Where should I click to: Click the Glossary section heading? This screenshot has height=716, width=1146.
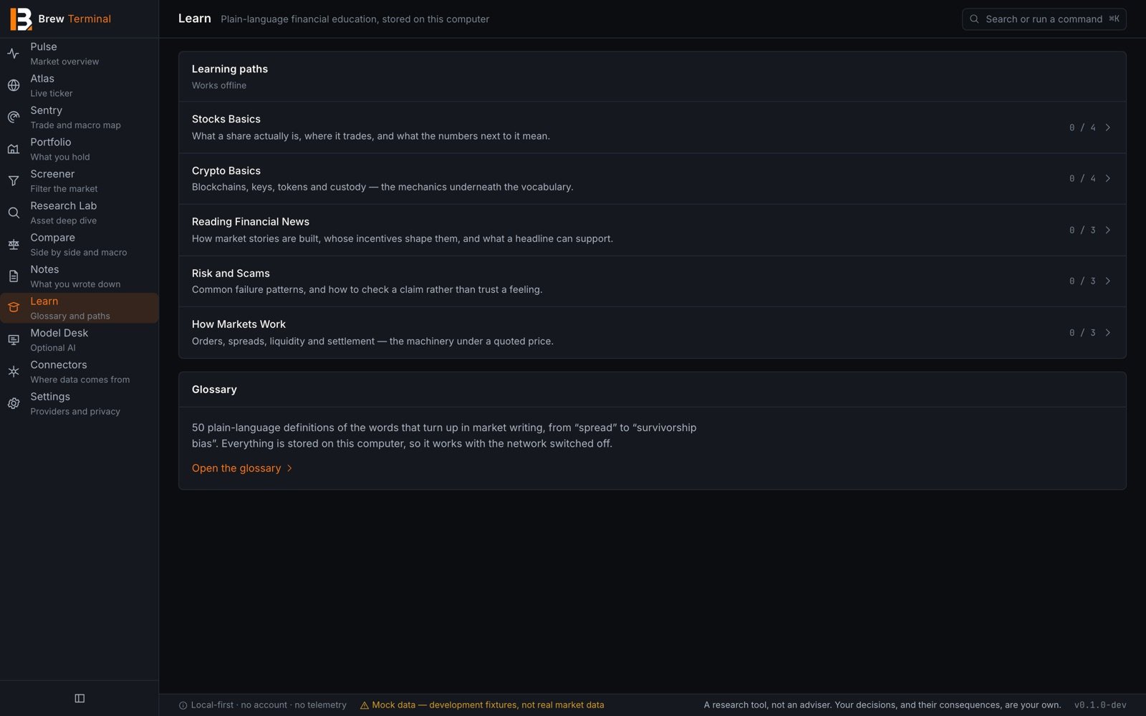(x=214, y=390)
